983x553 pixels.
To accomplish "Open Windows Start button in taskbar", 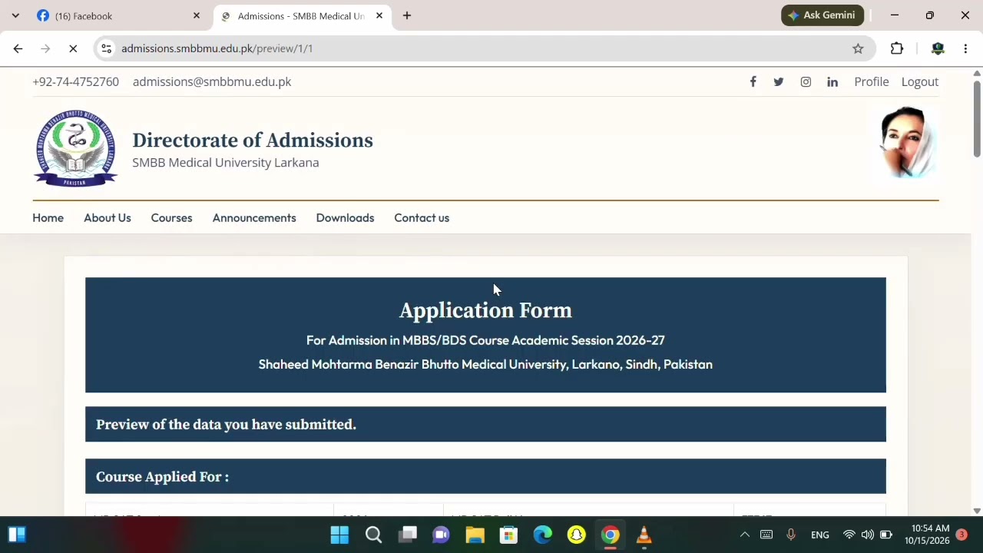I will tap(339, 535).
